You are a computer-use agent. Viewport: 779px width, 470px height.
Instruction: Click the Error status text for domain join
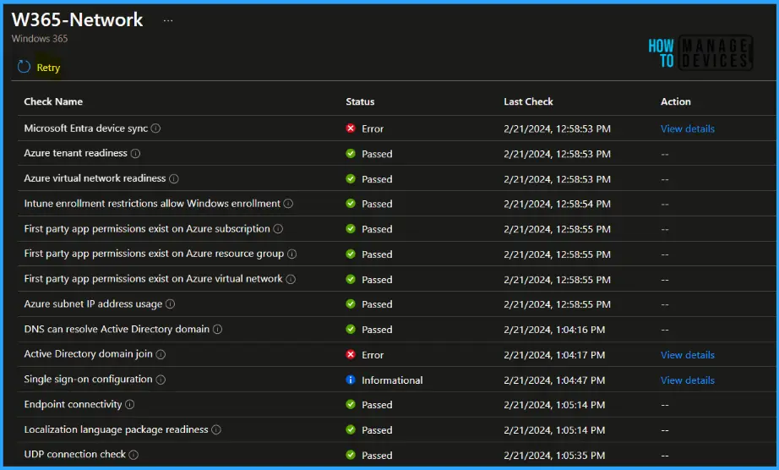coord(373,355)
